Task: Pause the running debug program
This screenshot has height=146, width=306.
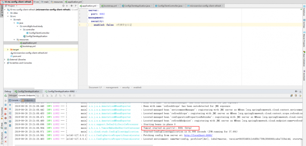Action: pos(6,105)
